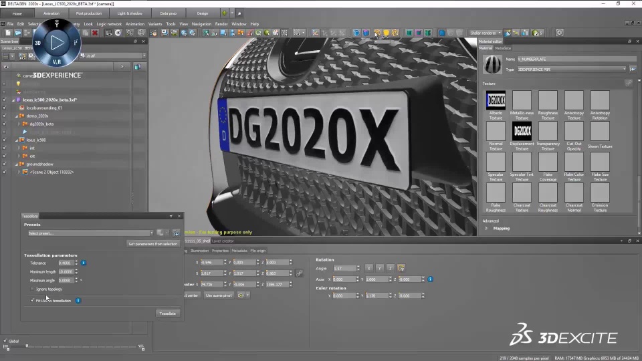Toggle the Fit UVs to tessellation checkbox
Viewport: 642px width, 361px height.
(x=32, y=300)
